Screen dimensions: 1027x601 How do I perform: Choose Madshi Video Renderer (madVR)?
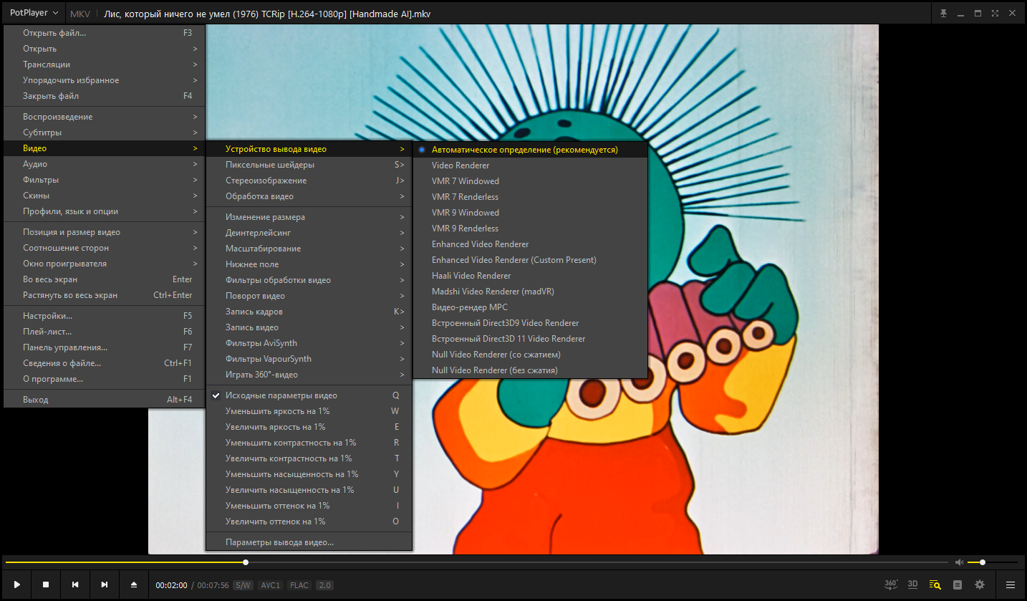click(x=493, y=292)
